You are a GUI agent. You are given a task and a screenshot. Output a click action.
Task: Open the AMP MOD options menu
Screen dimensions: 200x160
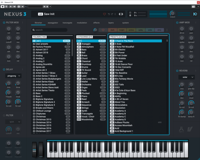[x=196, y=23]
